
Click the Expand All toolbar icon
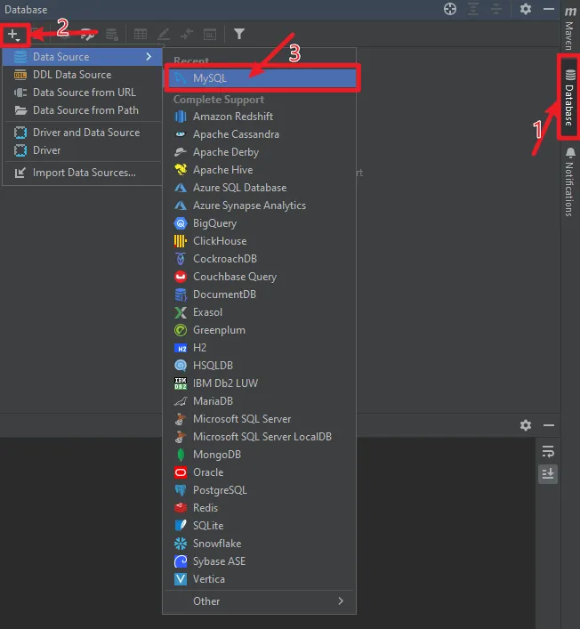[x=473, y=9]
